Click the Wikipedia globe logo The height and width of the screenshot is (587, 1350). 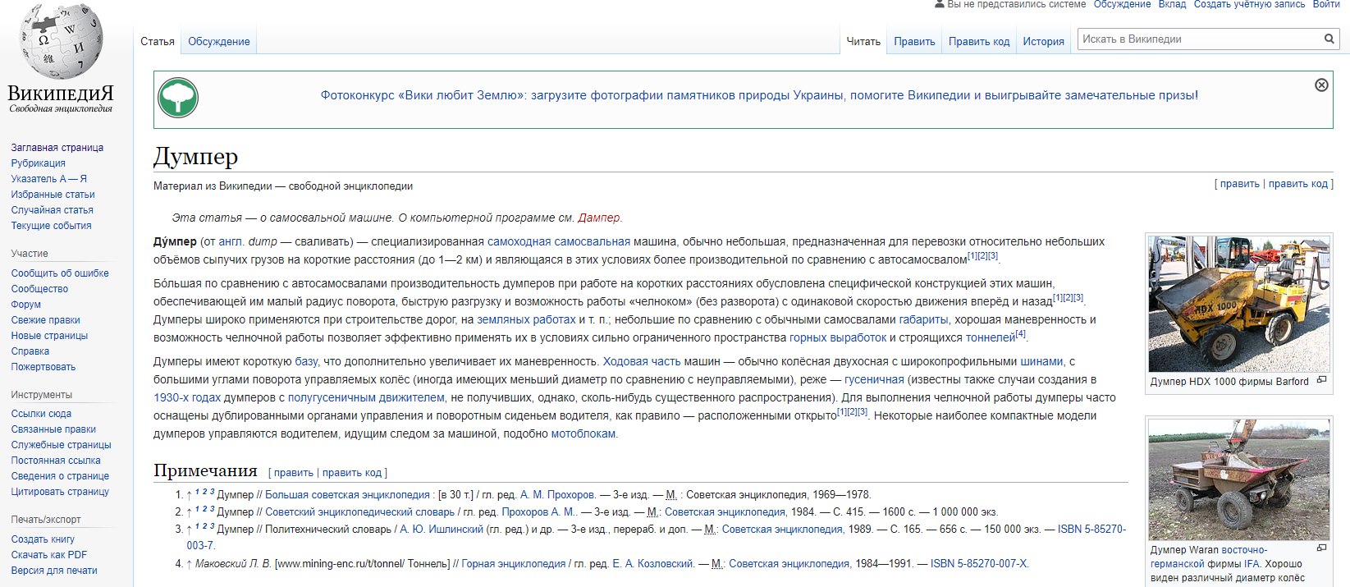(x=62, y=41)
